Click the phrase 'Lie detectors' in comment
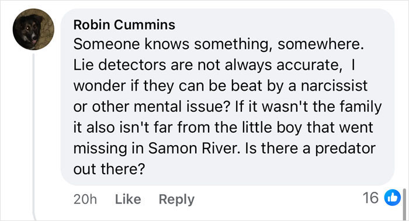The width and height of the screenshot is (409, 221). pos(119,65)
